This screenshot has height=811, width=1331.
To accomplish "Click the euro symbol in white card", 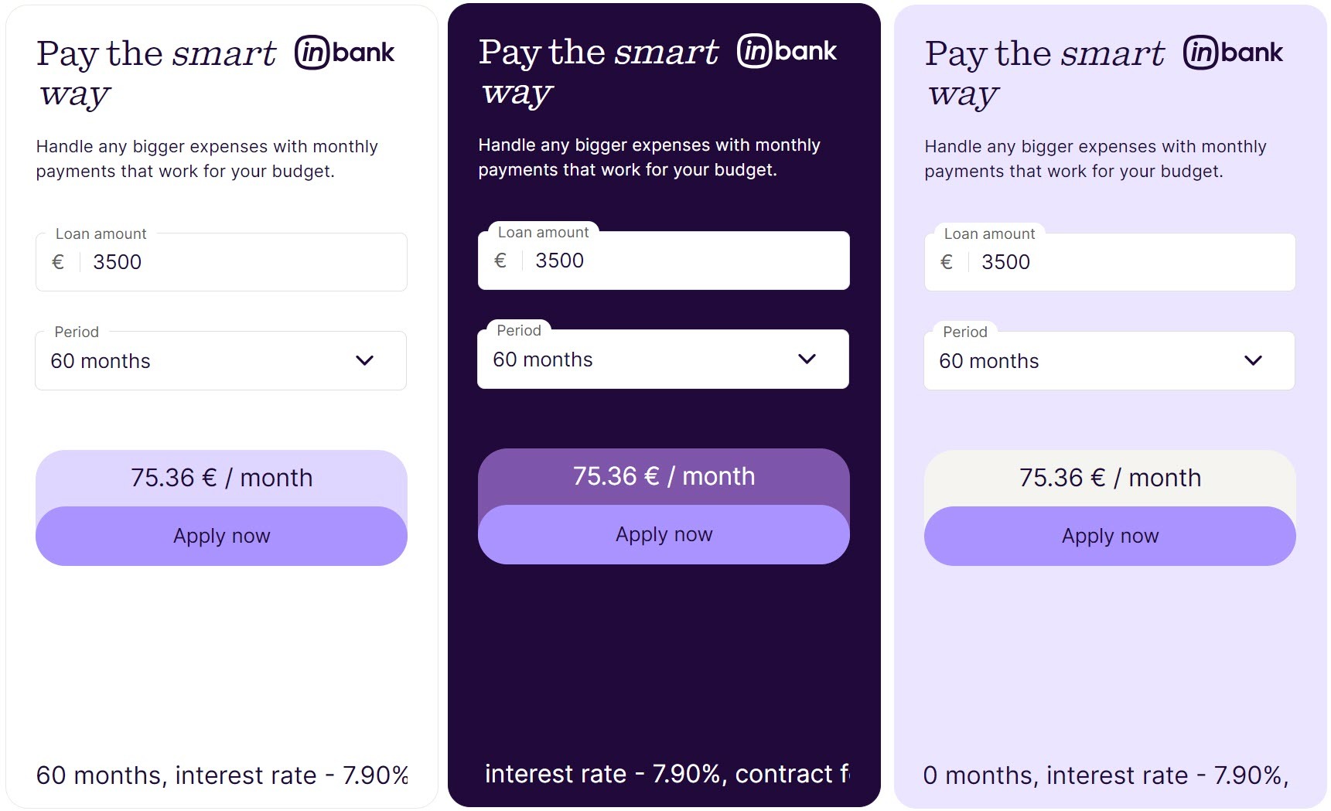I will pyautogui.click(x=58, y=262).
